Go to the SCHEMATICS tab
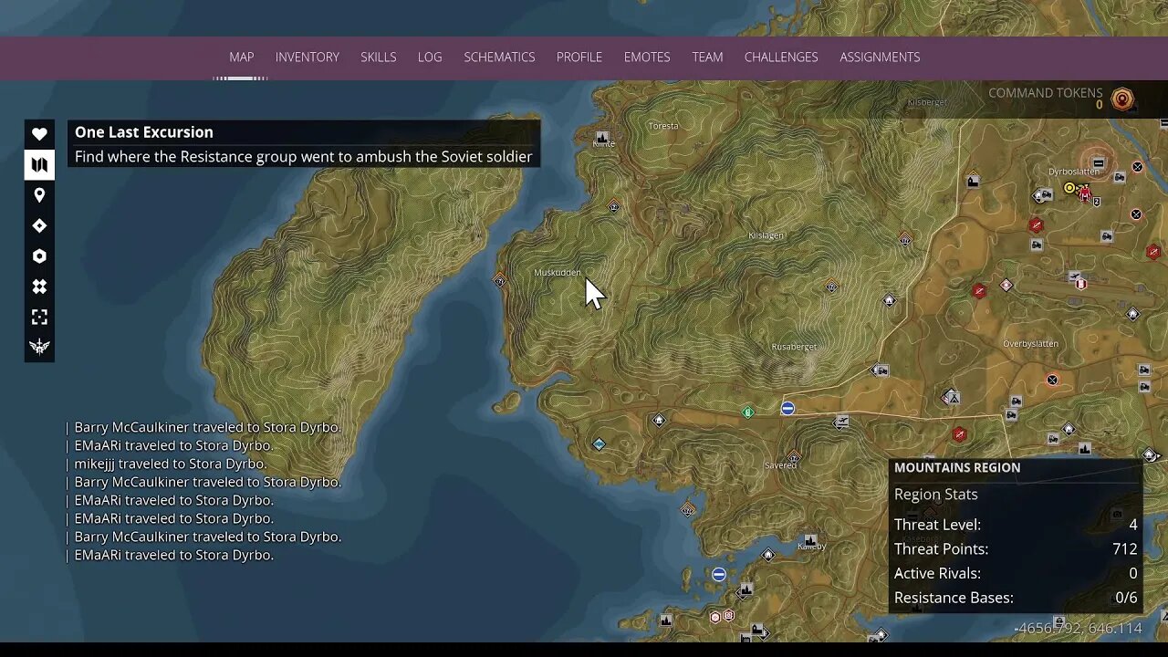Screen dimensions: 1168x657 tap(499, 57)
